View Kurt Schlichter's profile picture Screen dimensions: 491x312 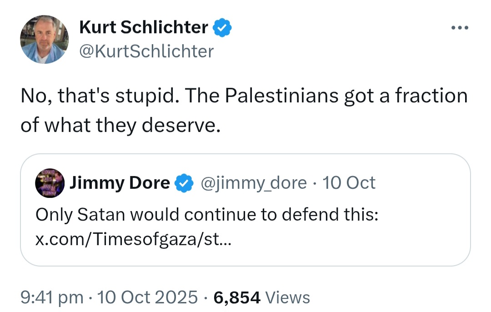click(44, 40)
